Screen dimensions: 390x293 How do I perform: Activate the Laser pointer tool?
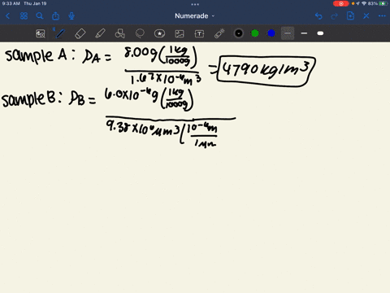pyautogui.click(x=219, y=33)
